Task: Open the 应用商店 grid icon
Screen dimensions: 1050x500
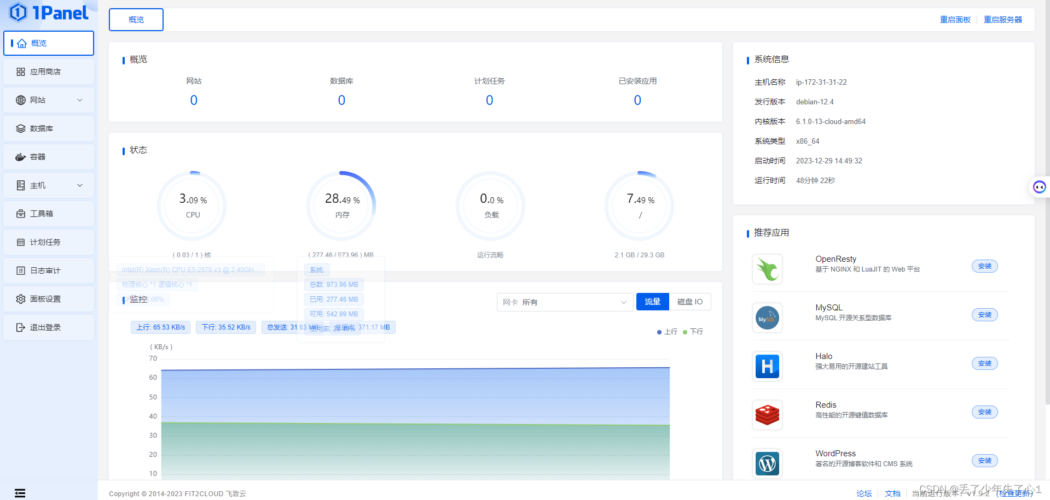Action: pos(21,72)
